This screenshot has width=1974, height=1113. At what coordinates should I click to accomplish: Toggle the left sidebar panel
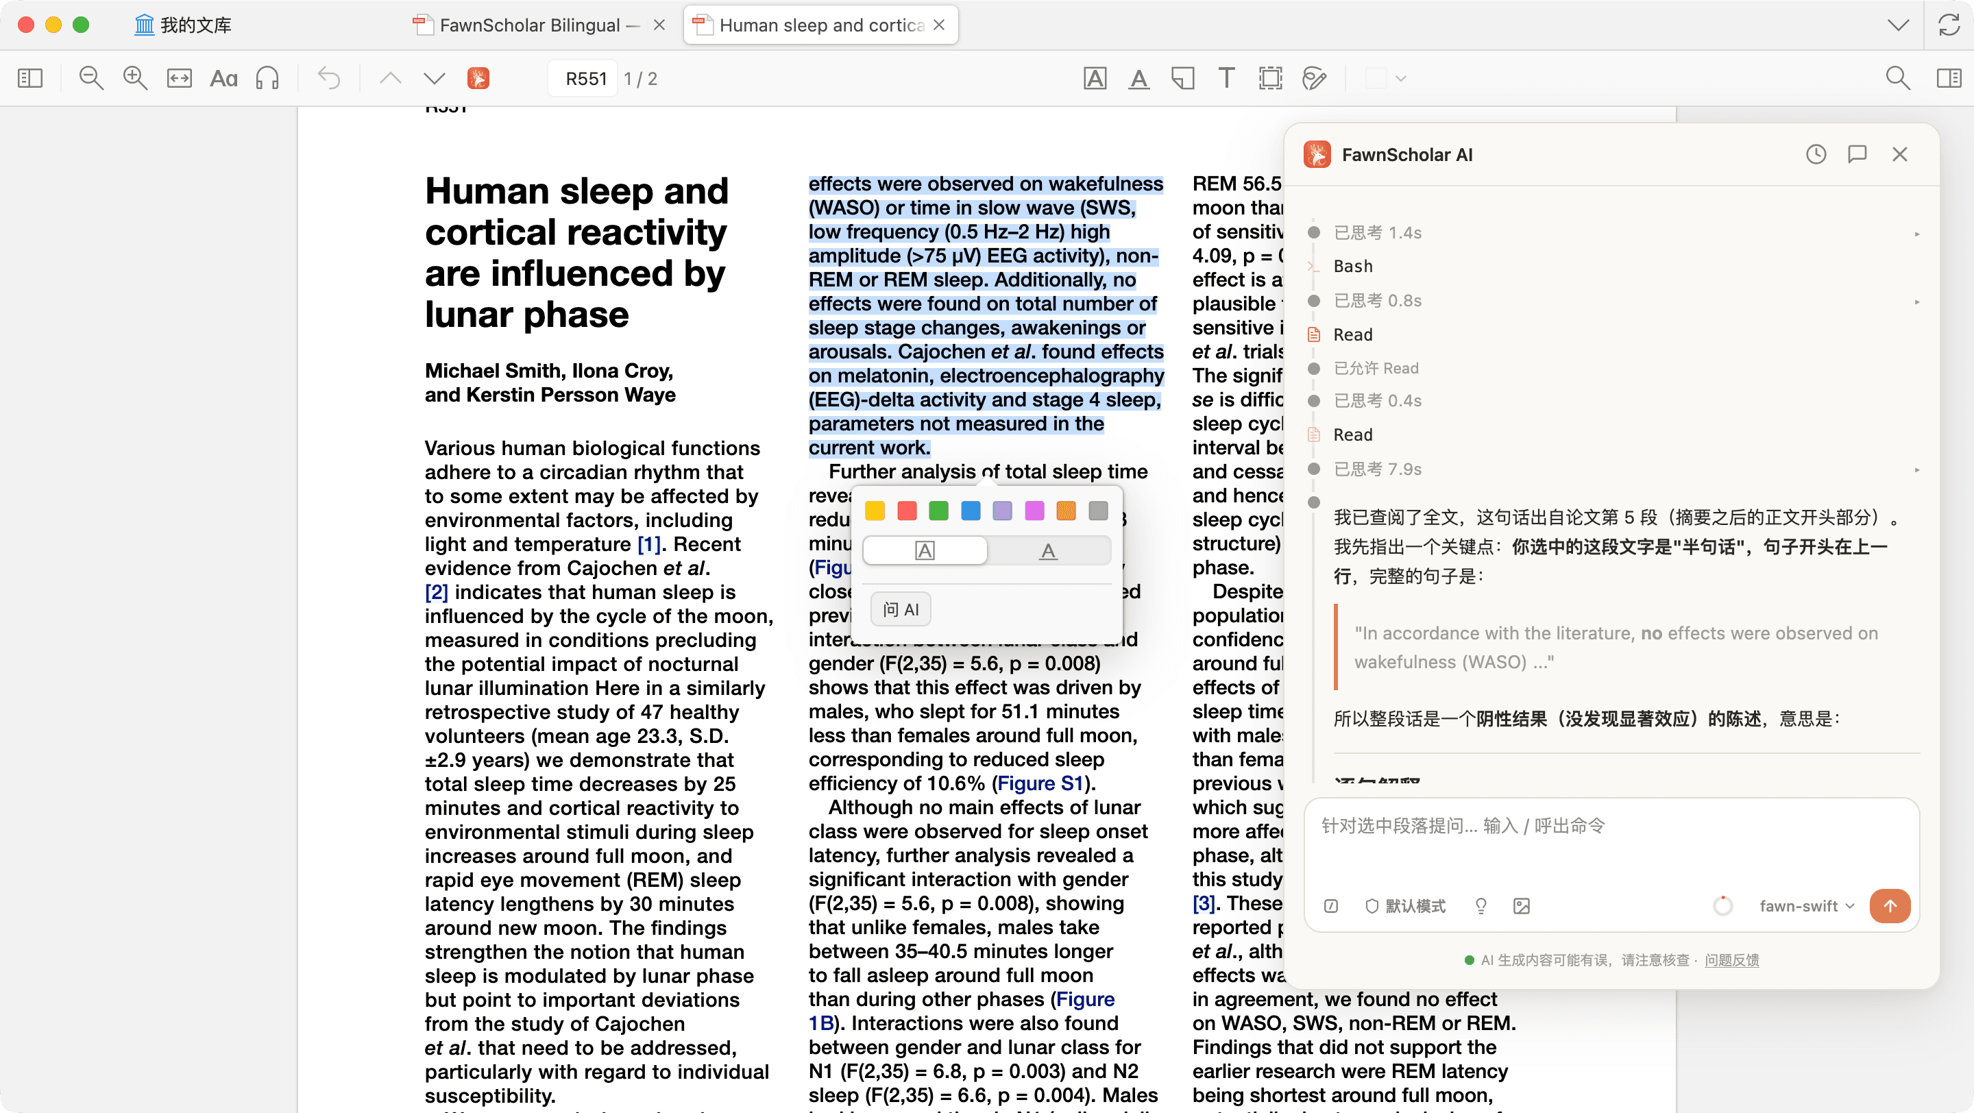[30, 78]
